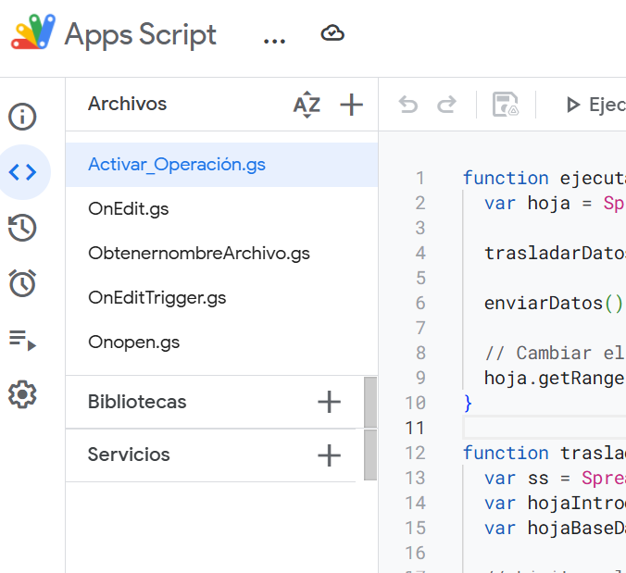Open the OnEdit.gs file
Image resolution: width=626 pixels, height=573 pixels.
(x=129, y=209)
